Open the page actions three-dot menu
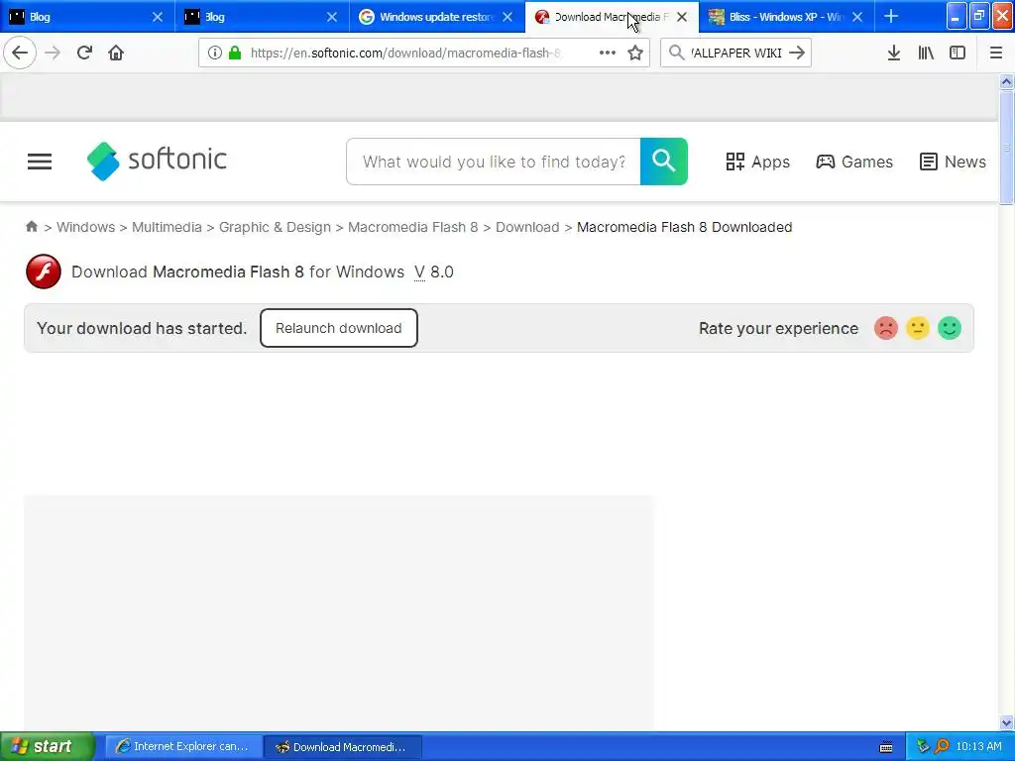Viewport: 1015px width, 761px height. point(608,54)
